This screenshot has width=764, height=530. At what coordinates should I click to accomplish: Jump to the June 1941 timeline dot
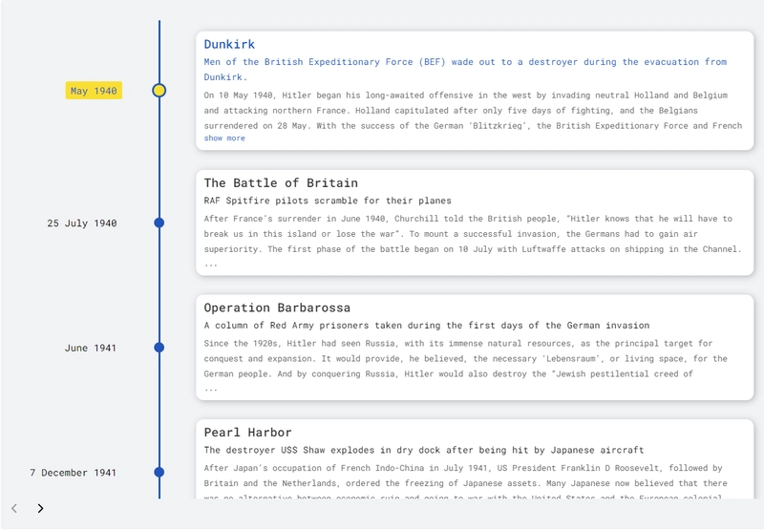pos(159,348)
